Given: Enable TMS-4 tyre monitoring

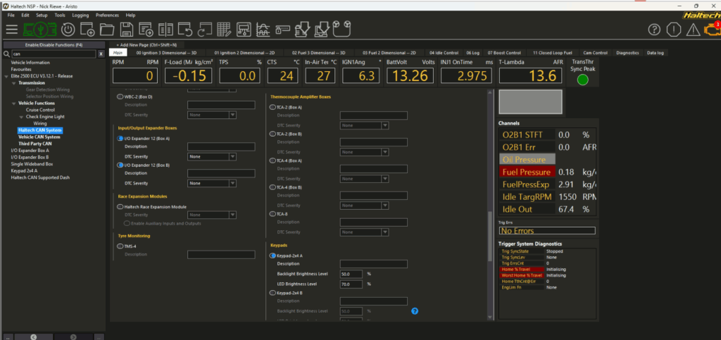Looking at the screenshot, I should [120, 246].
